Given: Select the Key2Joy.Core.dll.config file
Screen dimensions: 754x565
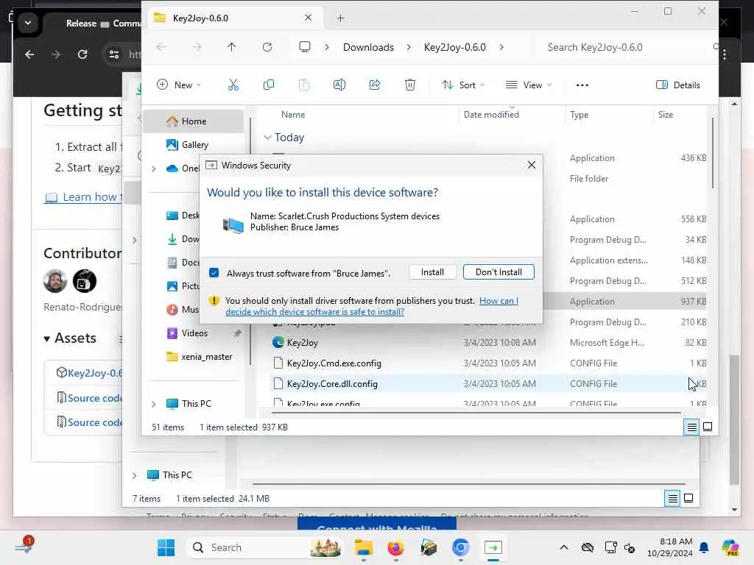Looking at the screenshot, I should [x=488, y=384].
